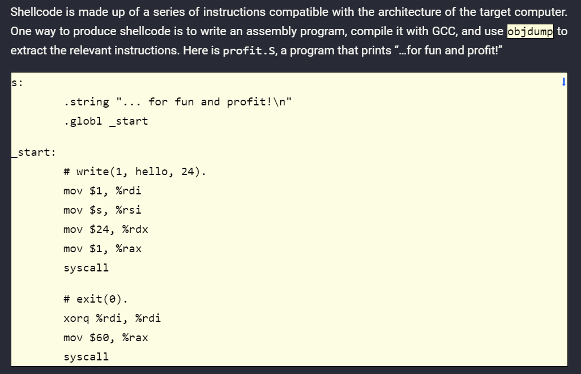Image resolution: width=581 pixels, height=374 pixels.
Task: Click the xorq %rdi, %rdi instruction
Action: 112,318
